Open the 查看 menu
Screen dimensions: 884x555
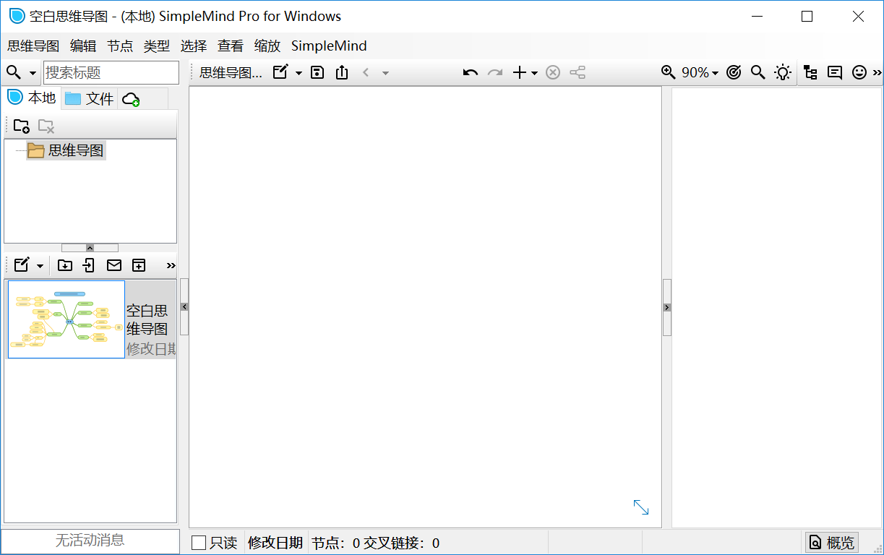[231, 46]
